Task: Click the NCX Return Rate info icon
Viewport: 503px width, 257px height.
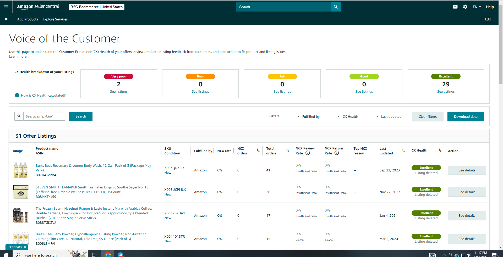Action: (x=337, y=153)
